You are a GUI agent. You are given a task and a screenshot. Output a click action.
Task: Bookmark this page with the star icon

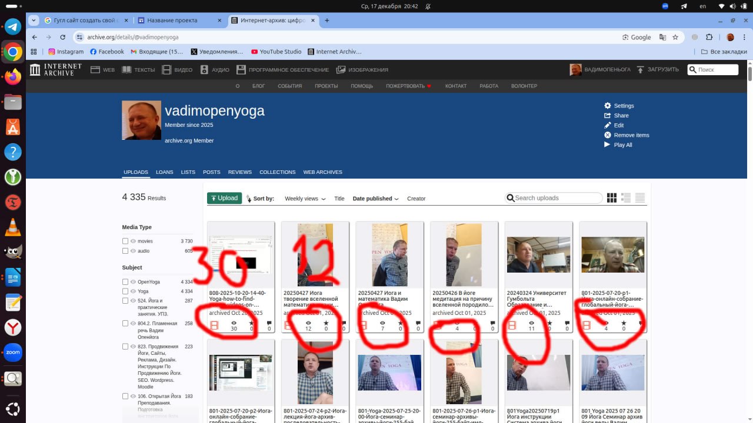(x=676, y=37)
